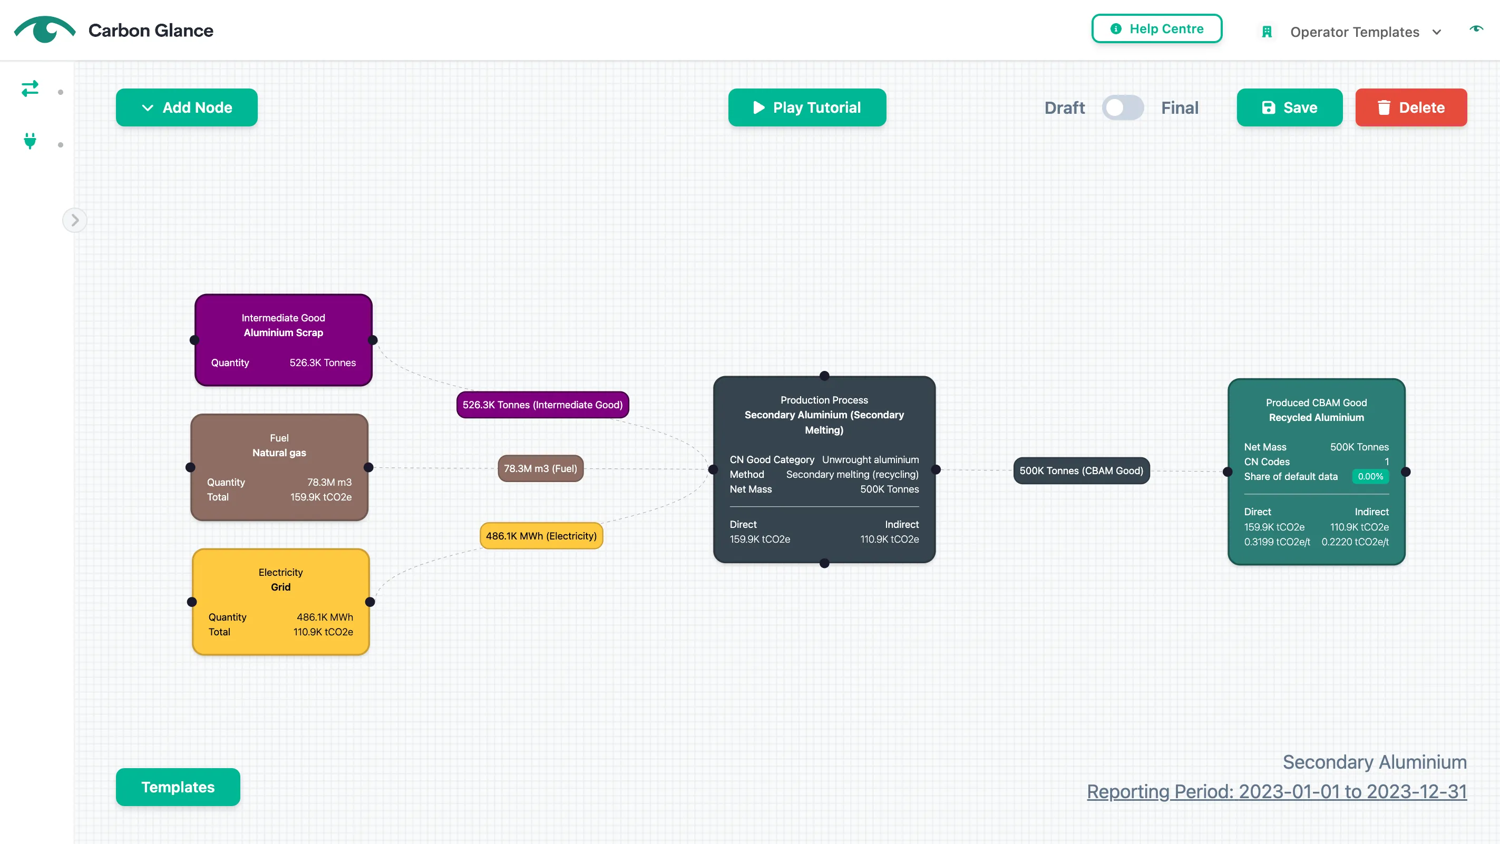Image resolution: width=1500 pixels, height=844 pixels.
Task: Open the Templates button
Action: point(178,787)
